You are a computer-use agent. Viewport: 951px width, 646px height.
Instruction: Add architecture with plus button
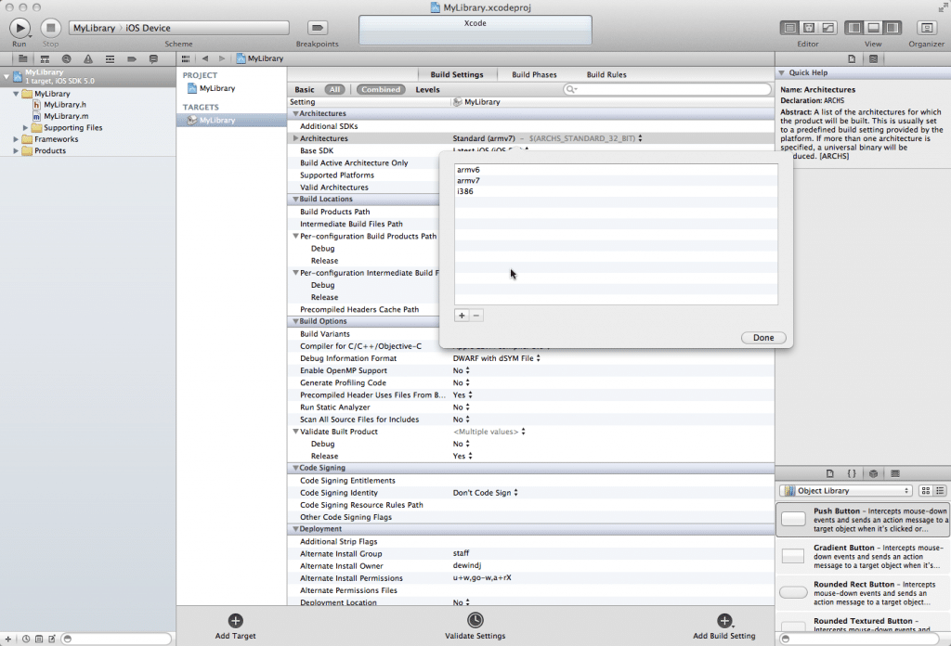pos(462,316)
